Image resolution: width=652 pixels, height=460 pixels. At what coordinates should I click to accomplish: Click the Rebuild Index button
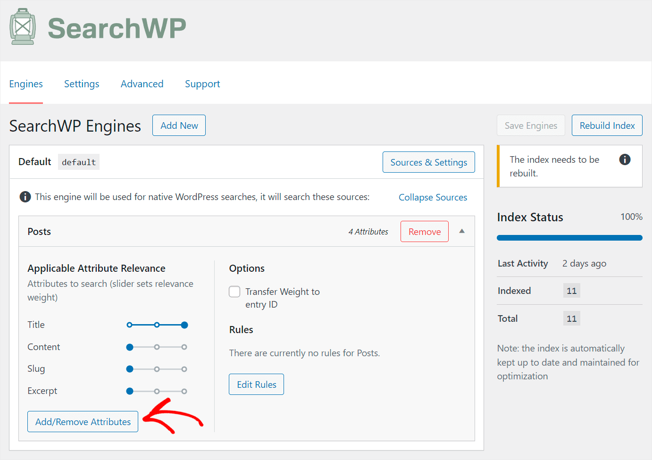click(x=607, y=125)
